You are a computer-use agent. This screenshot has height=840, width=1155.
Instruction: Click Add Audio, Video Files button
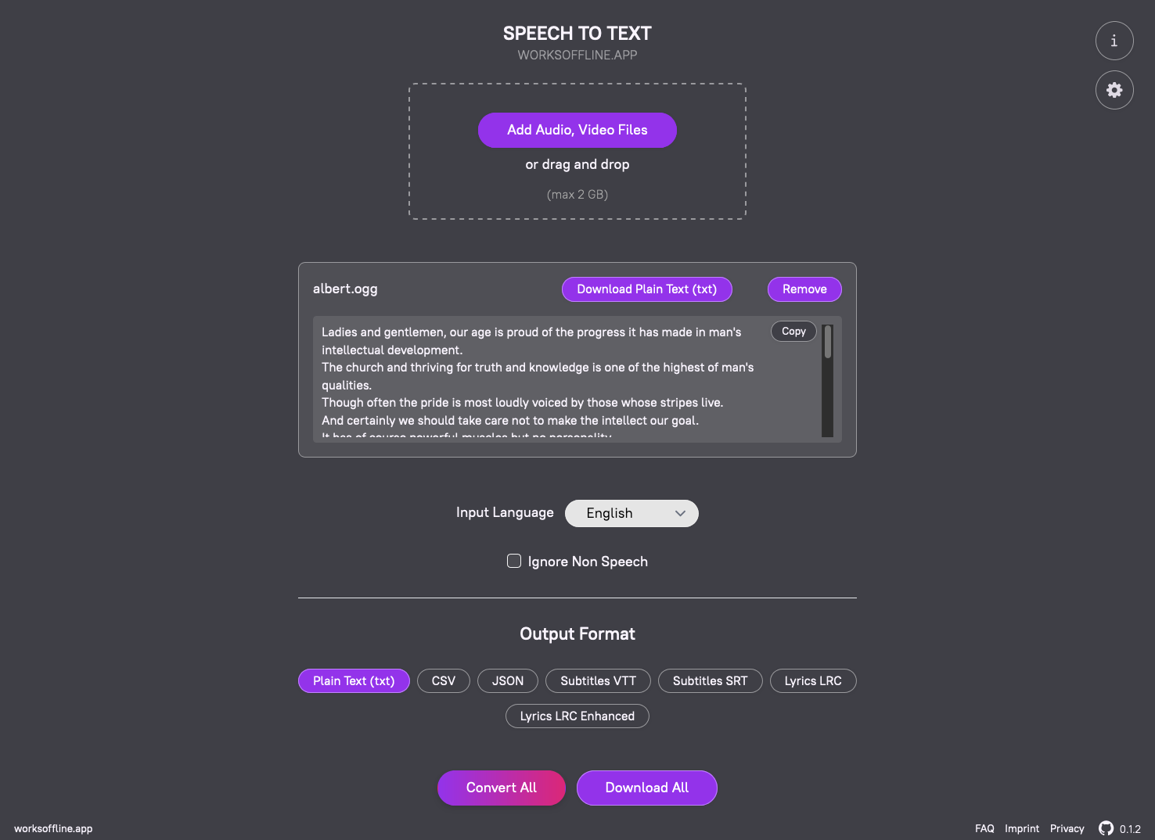click(577, 130)
